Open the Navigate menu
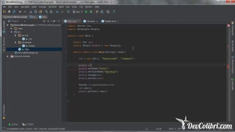 point(25,7)
